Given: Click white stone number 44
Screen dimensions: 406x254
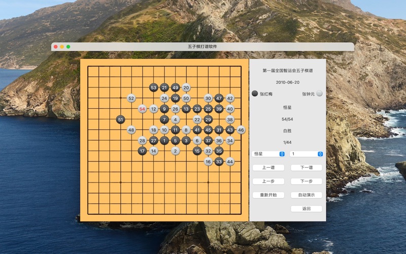Looking at the screenshot, I should (x=230, y=162).
